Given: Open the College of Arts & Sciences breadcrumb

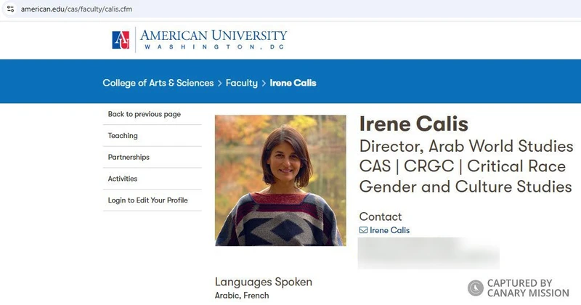Looking at the screenshot, I should [158, 83].
